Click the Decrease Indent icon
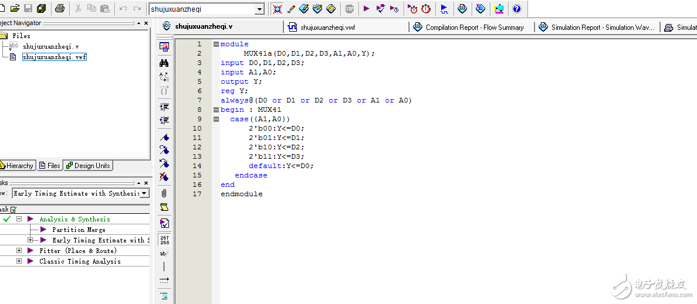This screenshot has height=304, width=697. [x=164, y=120]
